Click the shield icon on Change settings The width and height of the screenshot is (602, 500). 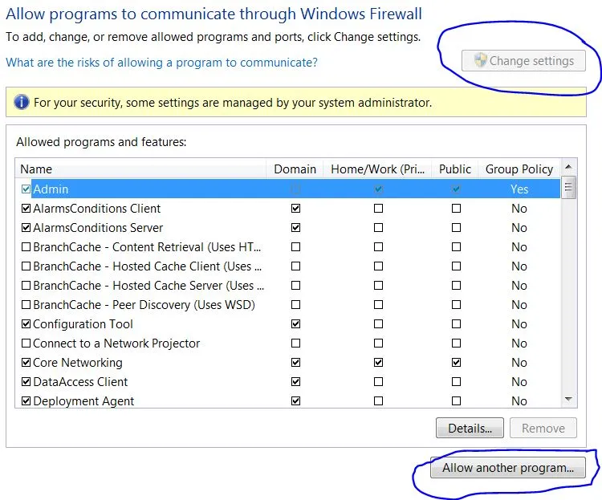480,60
